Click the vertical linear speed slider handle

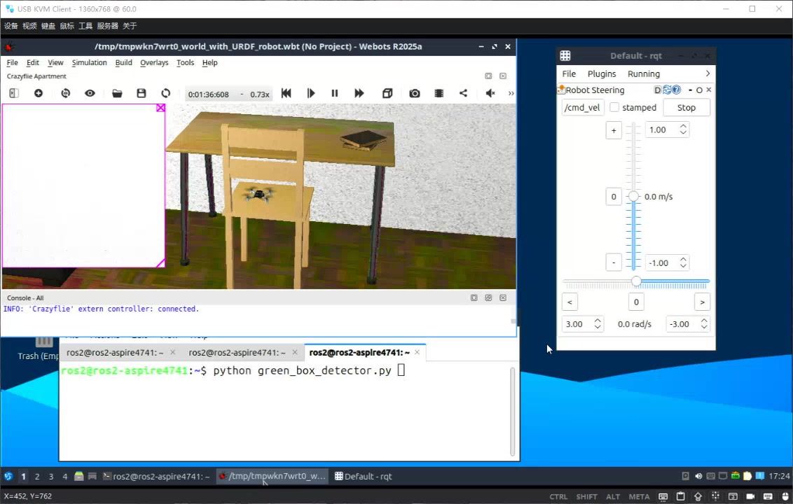coord(633,197)
